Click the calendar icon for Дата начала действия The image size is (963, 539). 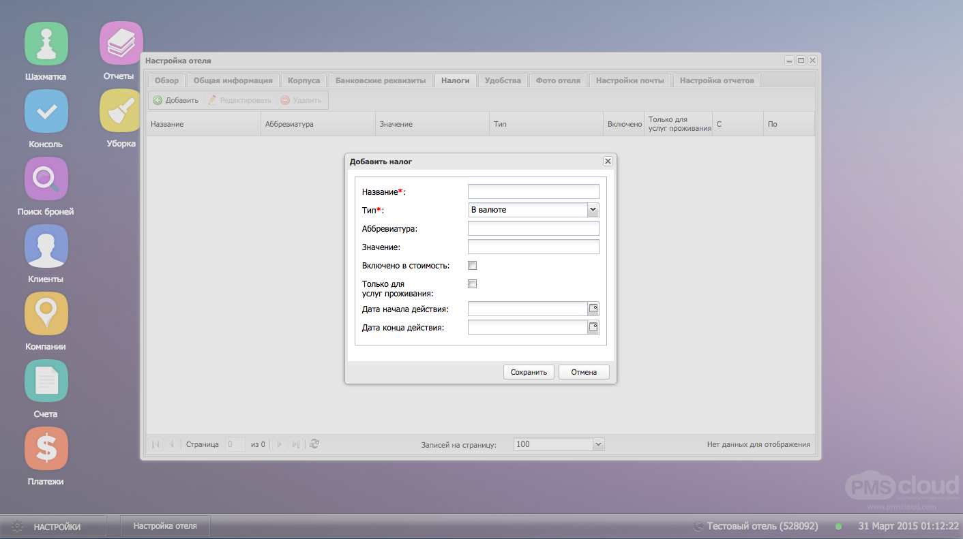(x=593, y=309)
